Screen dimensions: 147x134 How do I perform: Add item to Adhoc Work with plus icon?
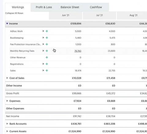(x=47, y=31)
